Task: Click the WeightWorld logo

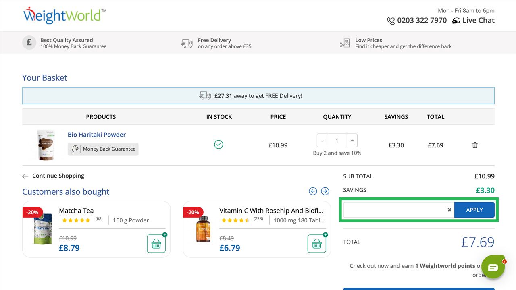Action: point(64,16)
